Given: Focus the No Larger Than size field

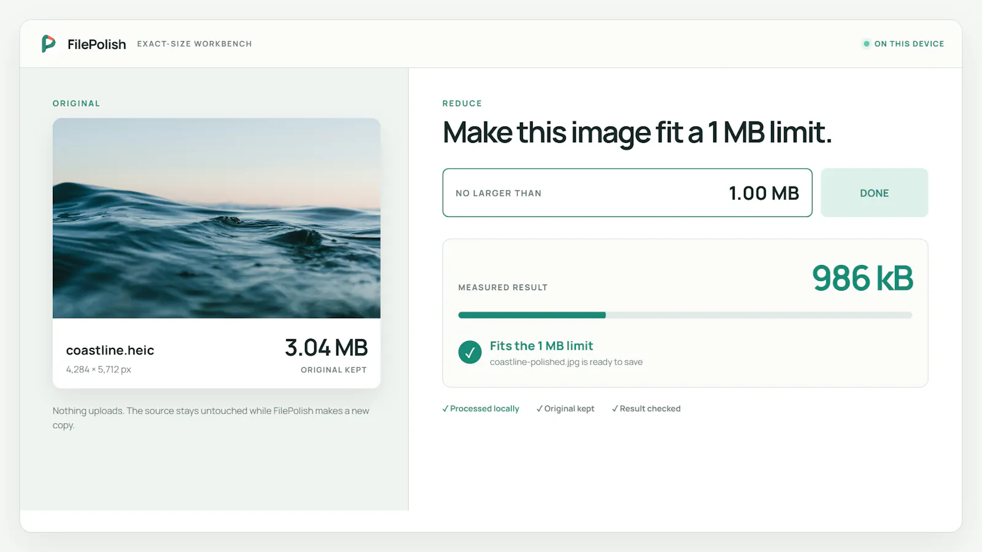Looking at the screenshot, I should [627, 193].
